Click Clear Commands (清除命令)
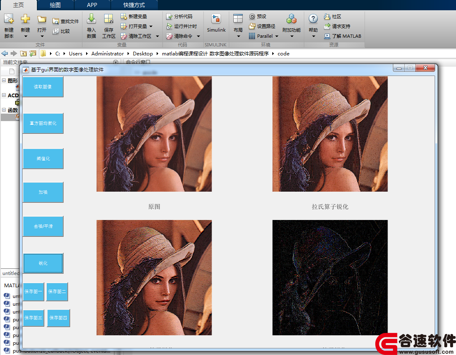 (179, 36)
